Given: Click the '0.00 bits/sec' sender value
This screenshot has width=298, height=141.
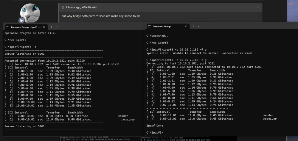Looking at the screenshot, I should [x=77, y=116].
